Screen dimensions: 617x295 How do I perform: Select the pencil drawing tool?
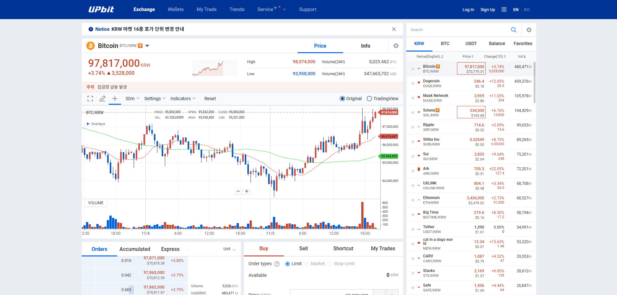[x=102, y=99]
